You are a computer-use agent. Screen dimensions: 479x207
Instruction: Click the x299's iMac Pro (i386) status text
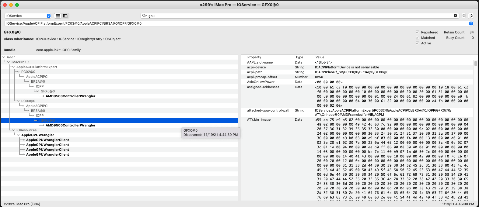pyautogui.click(x=22, y=204)
